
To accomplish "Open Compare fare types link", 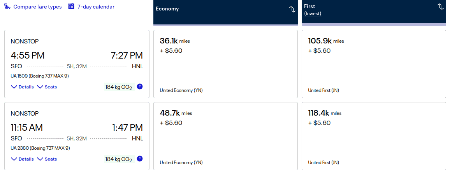I will pos(37,7).
